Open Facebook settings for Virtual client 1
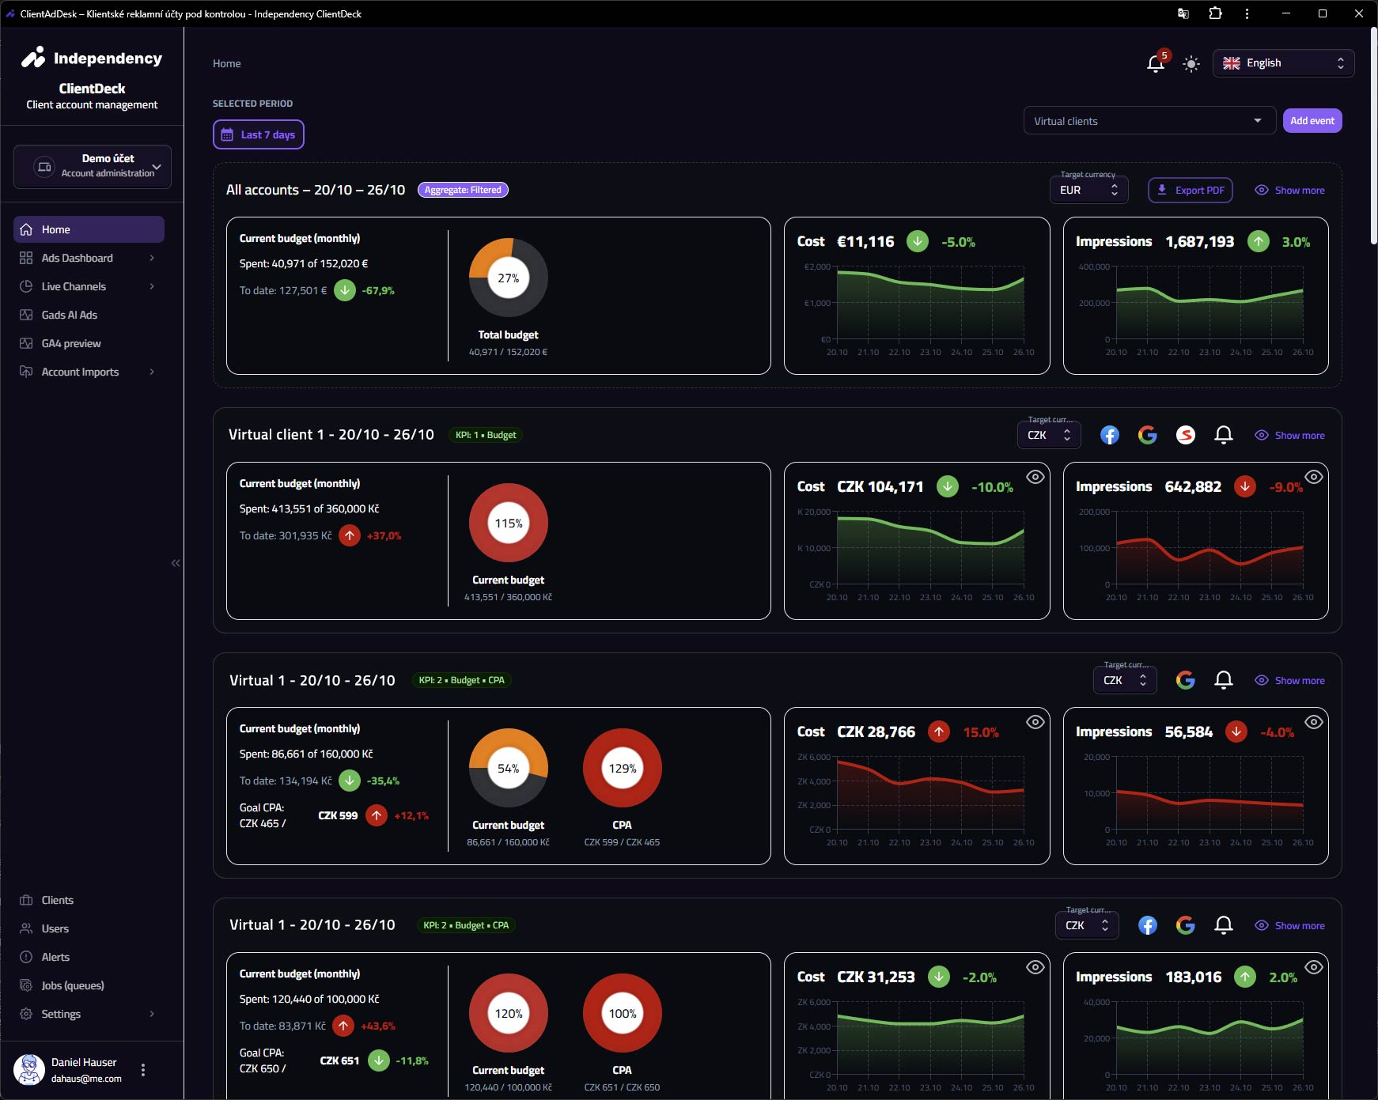This screenshot has width=1378, height=1100. 1110,435
